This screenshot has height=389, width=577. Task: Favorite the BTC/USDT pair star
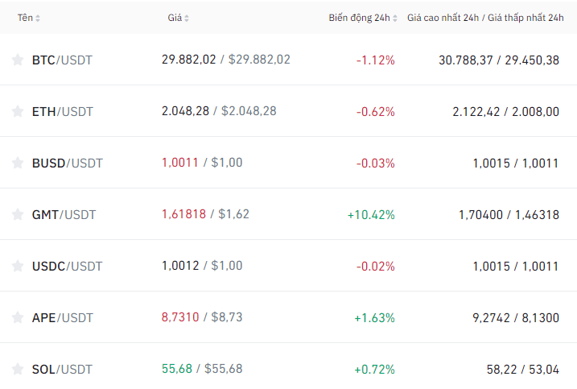[x=17, y=60]
